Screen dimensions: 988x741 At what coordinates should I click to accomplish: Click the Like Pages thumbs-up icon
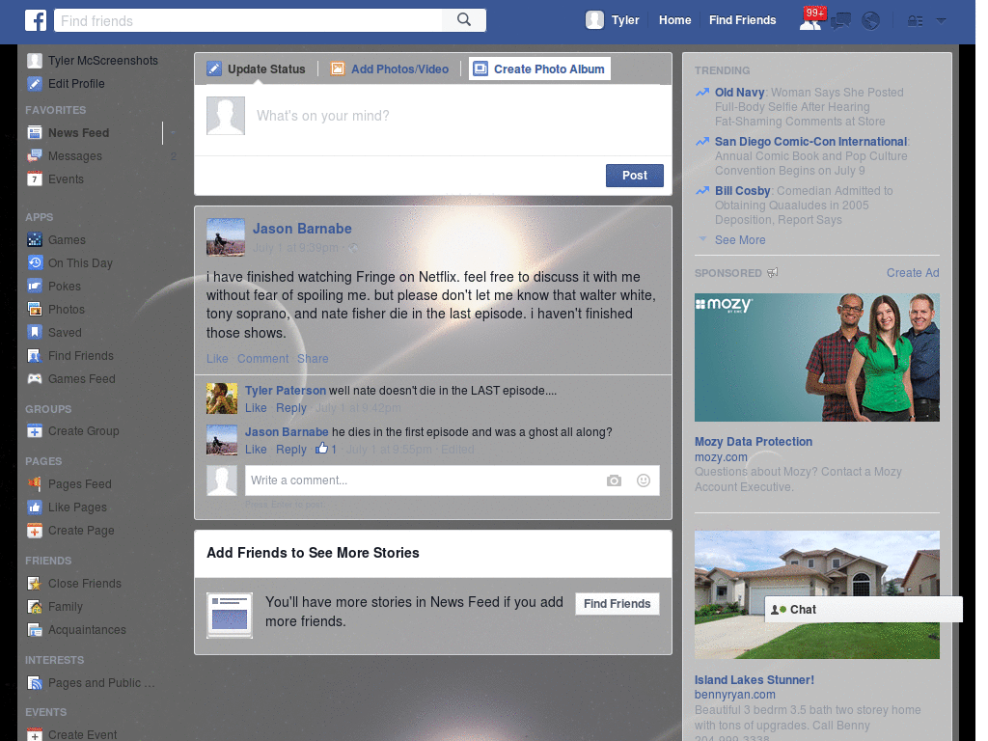pyautogui.click(x=35, y=508)
